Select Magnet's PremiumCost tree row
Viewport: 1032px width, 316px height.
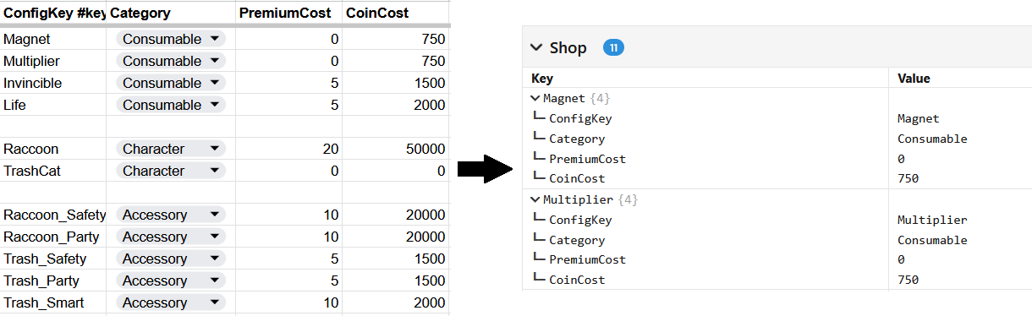[777, 159]
